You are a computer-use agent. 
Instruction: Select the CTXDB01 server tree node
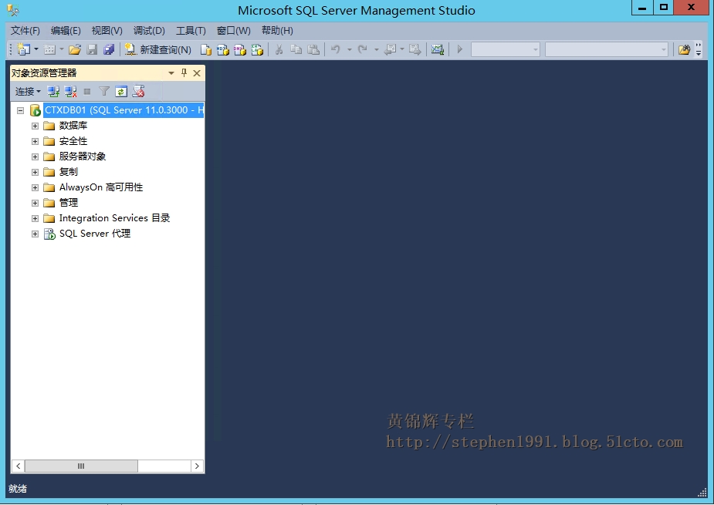[124, 110]
